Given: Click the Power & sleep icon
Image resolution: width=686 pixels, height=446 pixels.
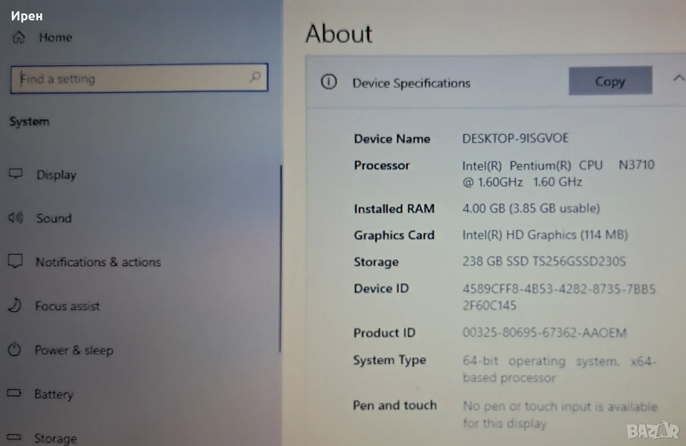Looking at the screenshot, I should pyautogui.click(x=14, y=350).
